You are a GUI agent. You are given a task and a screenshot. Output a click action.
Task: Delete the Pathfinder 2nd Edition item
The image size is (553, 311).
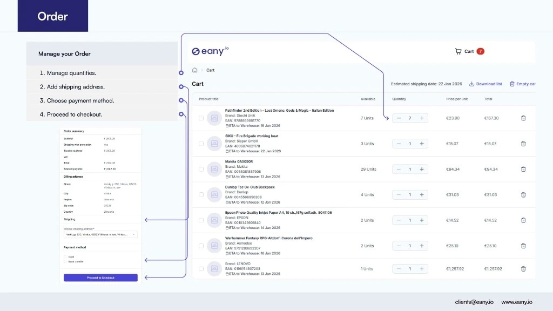click(x=523, y=118)
